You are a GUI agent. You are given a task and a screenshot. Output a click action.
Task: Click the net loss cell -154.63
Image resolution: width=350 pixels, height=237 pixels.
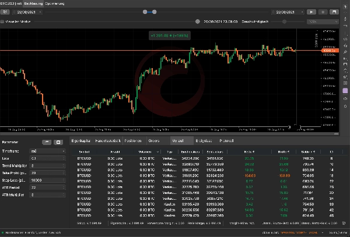249,176
